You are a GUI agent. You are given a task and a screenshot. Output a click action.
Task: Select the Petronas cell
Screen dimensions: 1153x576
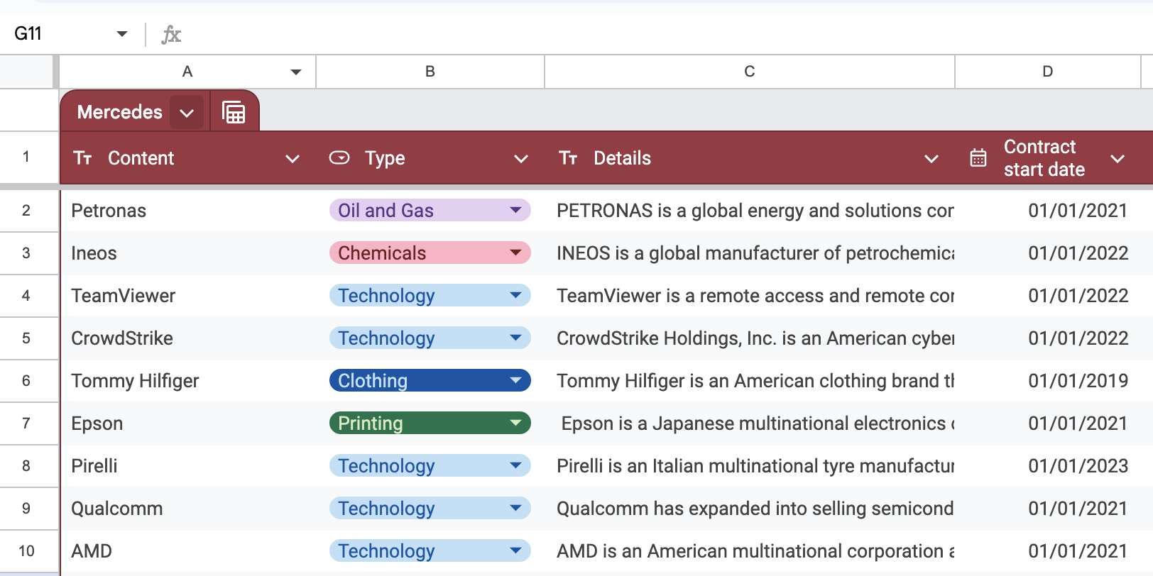[x=188, y=211]
